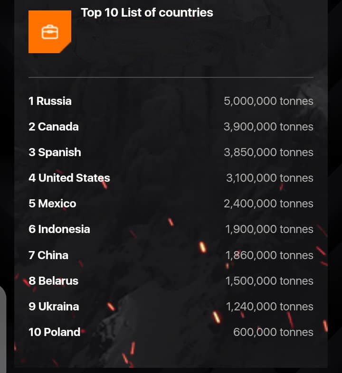Select the '2 Canada' entry

point(54,127)
